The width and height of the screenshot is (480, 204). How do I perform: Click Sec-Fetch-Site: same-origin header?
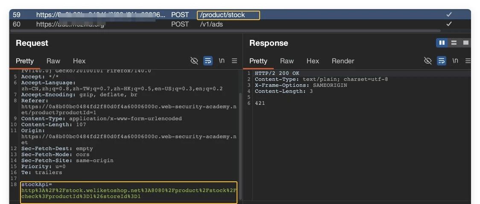(67, 160)
